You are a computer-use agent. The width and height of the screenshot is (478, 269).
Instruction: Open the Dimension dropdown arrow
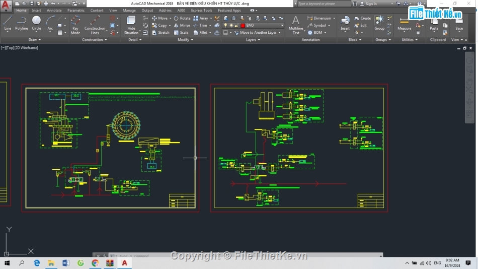[334, 18]
